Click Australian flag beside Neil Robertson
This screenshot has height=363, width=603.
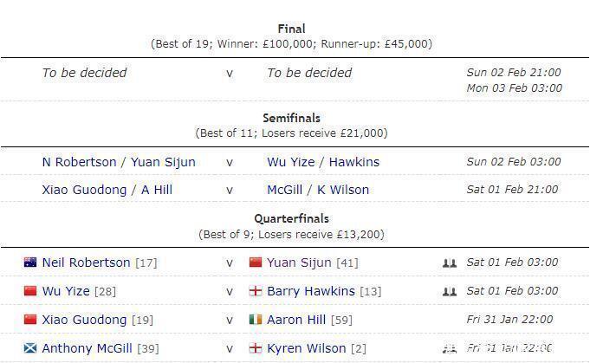tap(30, 263)
